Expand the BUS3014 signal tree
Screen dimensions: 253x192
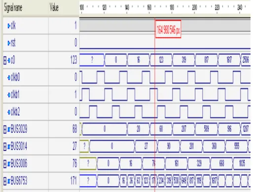click(x=5, y=147)
